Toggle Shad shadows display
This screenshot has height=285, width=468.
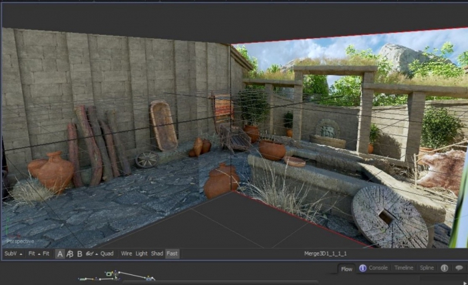coord(157,254)
